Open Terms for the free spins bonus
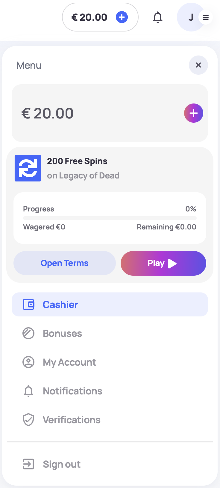 click(x=65, y=263)
